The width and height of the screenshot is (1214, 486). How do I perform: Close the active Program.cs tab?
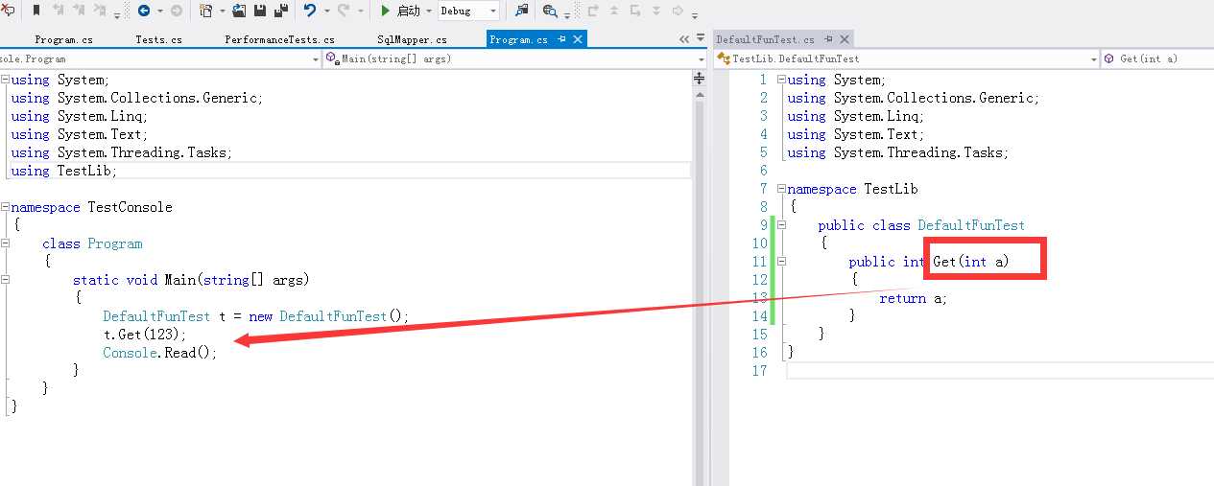577,39
